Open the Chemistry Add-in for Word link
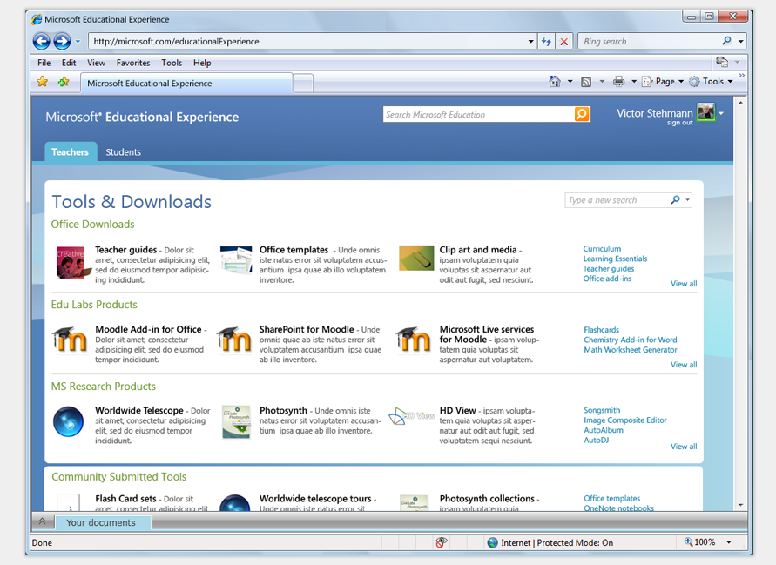Screen dimensions: 776x565 coord(630,340)
